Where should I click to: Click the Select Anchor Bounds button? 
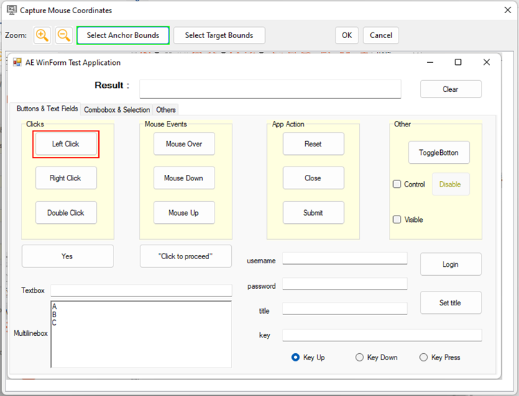click(122, 35)
